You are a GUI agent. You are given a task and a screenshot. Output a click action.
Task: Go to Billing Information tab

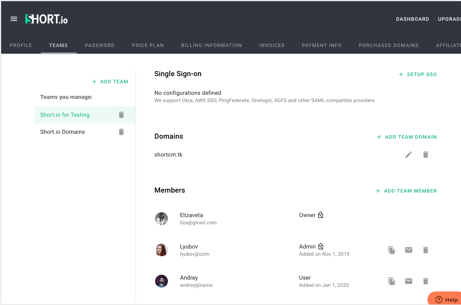coord(211,45)
